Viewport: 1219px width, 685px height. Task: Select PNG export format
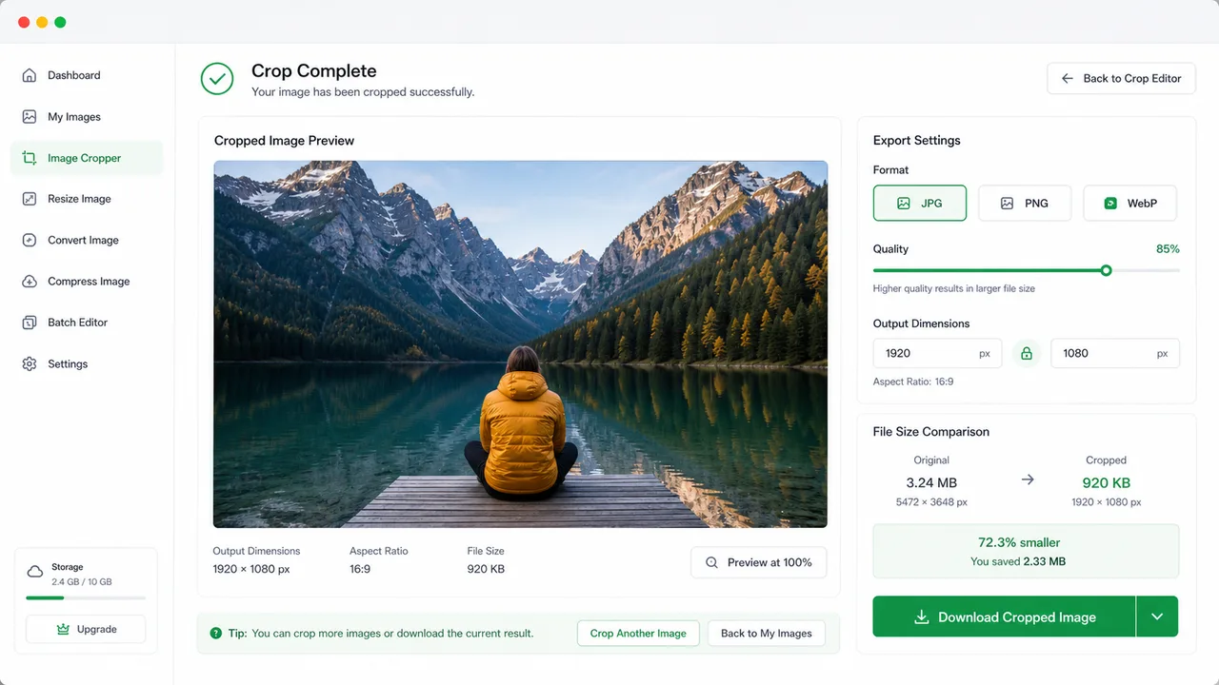click(1025, 204)
